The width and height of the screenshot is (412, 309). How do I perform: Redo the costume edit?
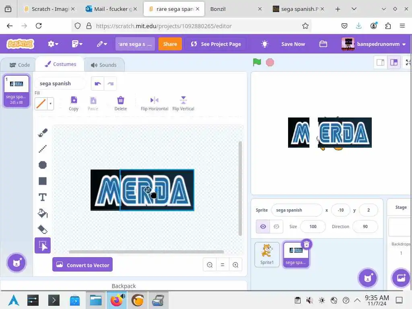110,84
